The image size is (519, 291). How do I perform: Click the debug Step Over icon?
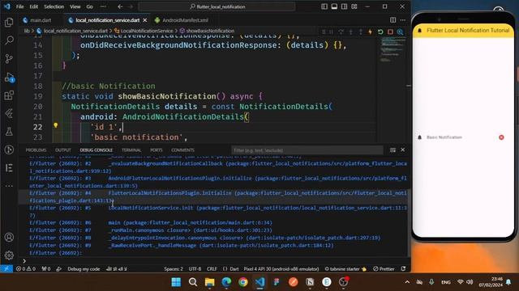(x=341, y=32)
